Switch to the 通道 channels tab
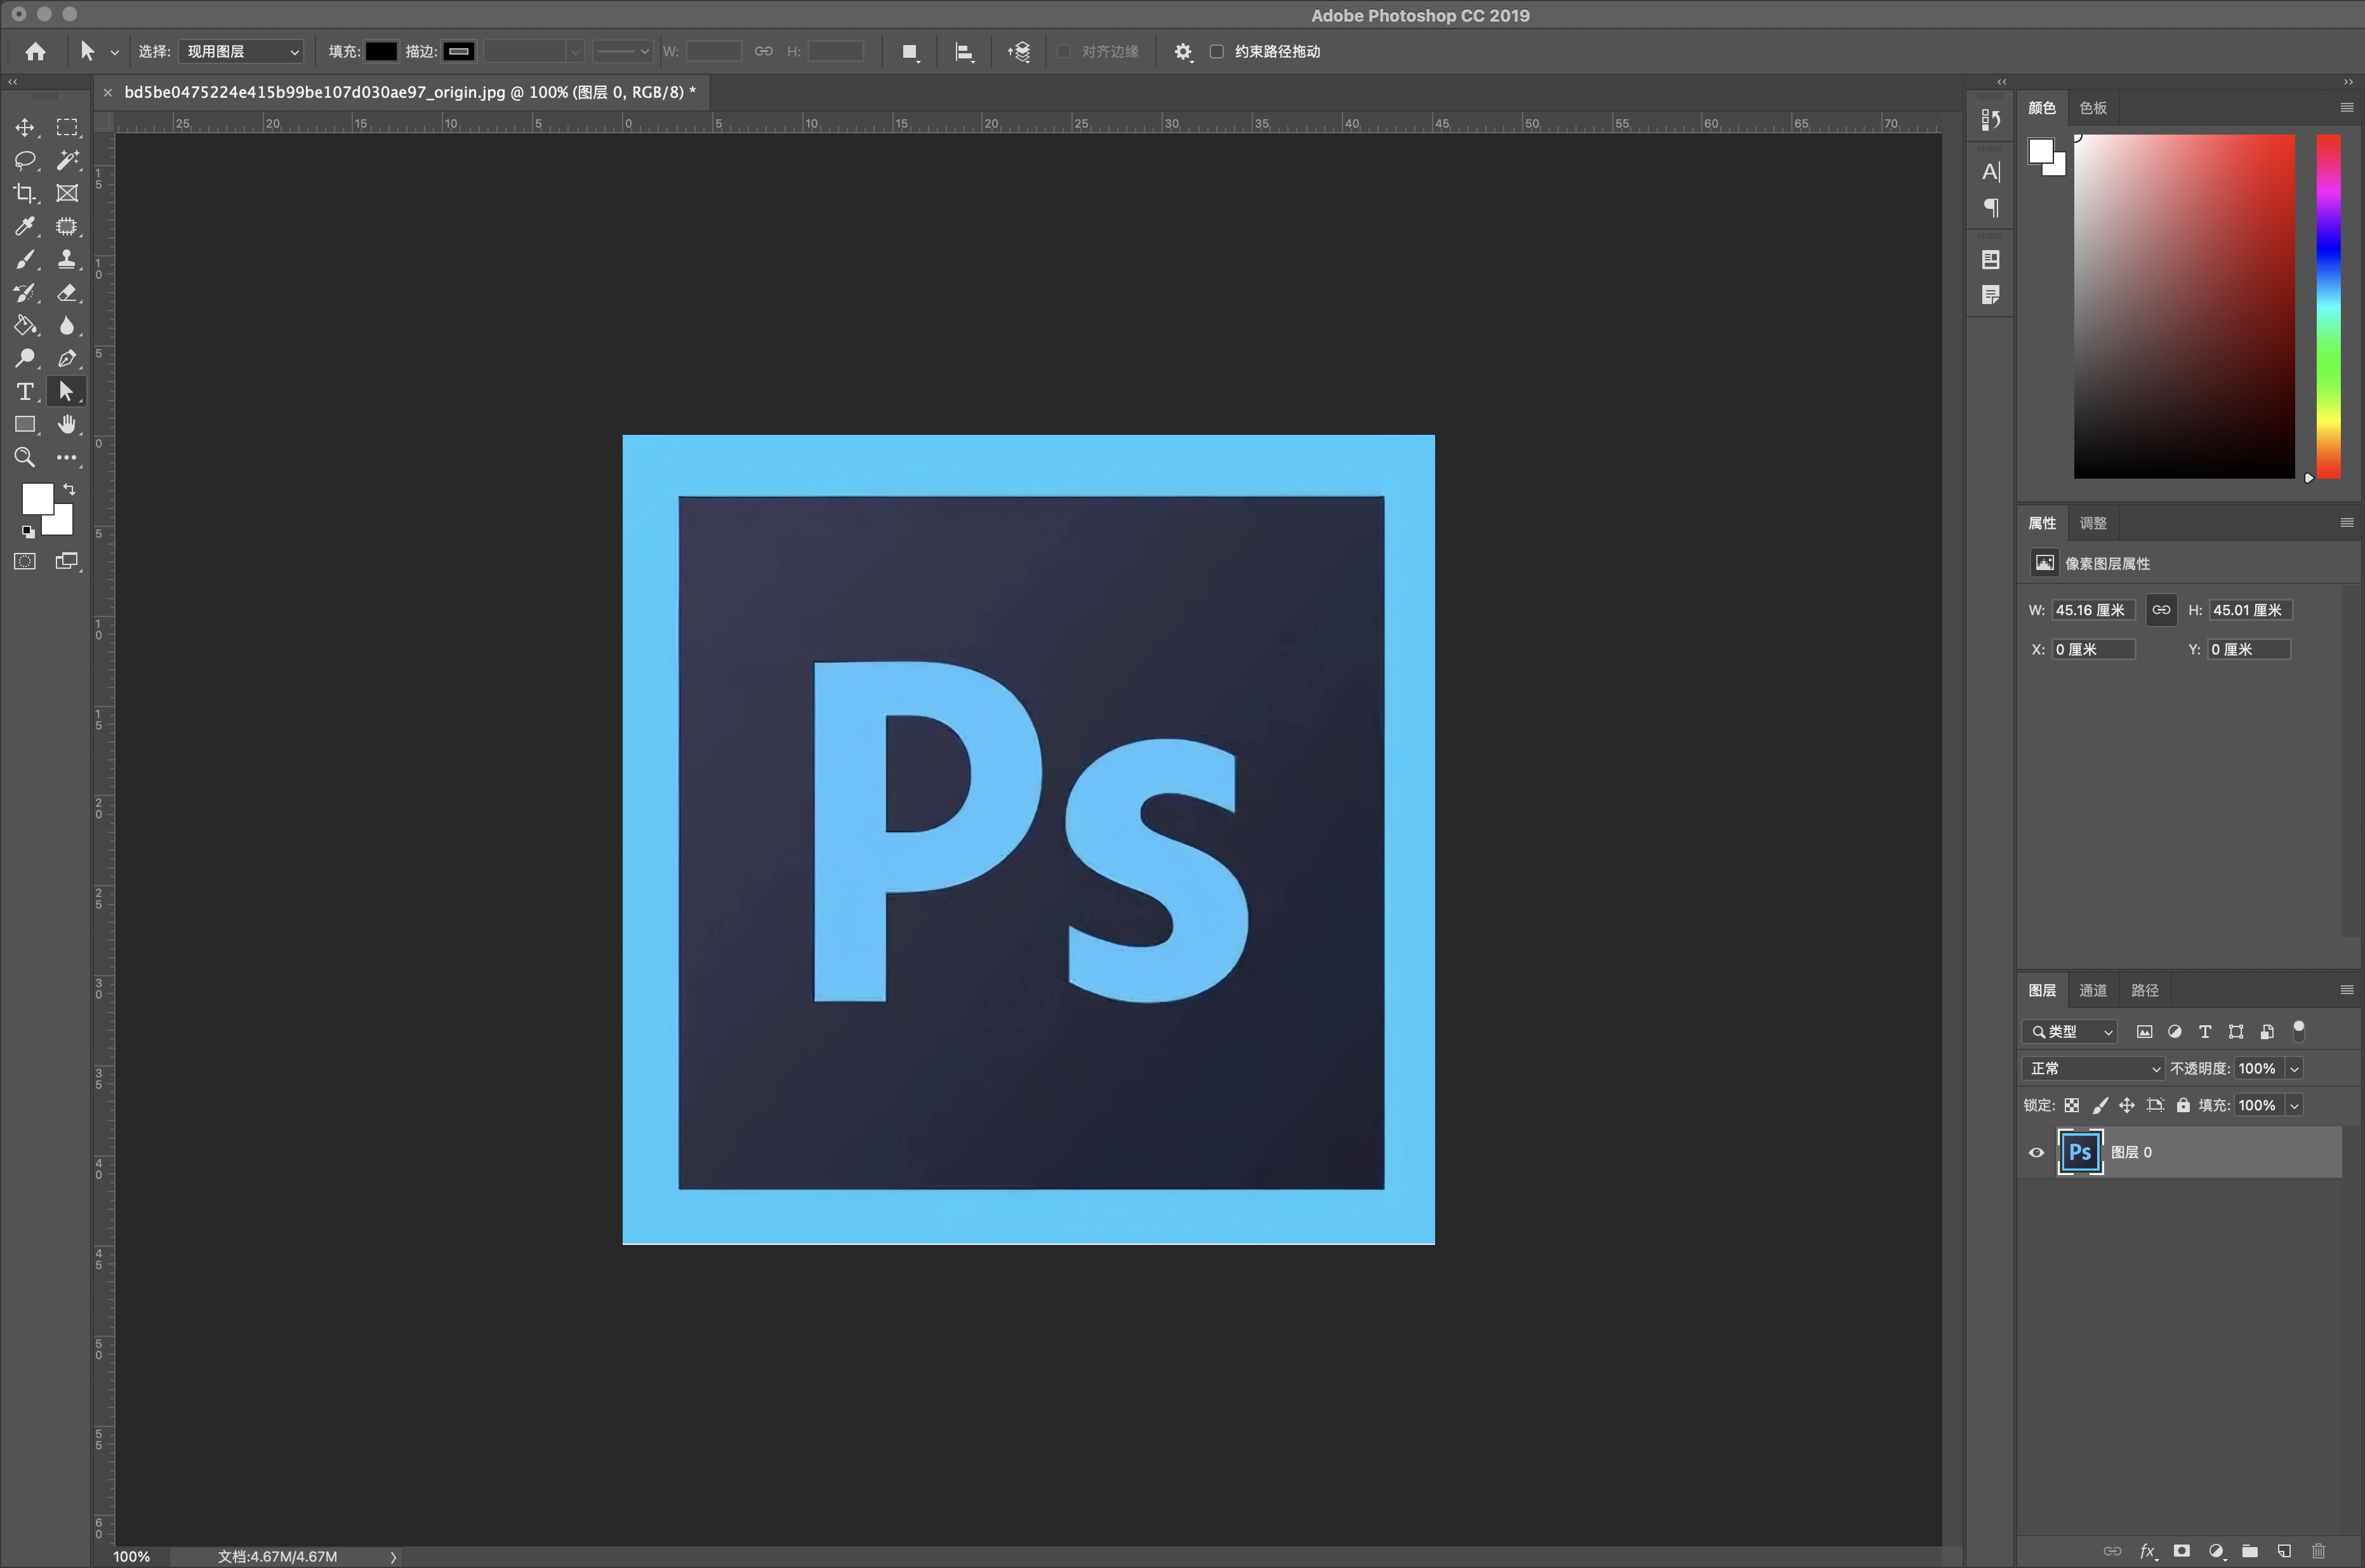 tap(2092, 990)
